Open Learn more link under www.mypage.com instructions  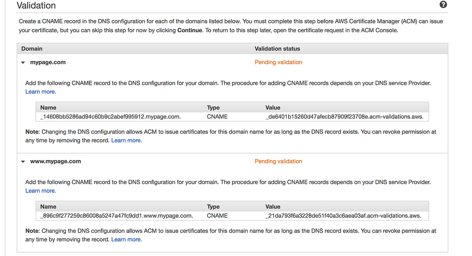tap(41, 191)
